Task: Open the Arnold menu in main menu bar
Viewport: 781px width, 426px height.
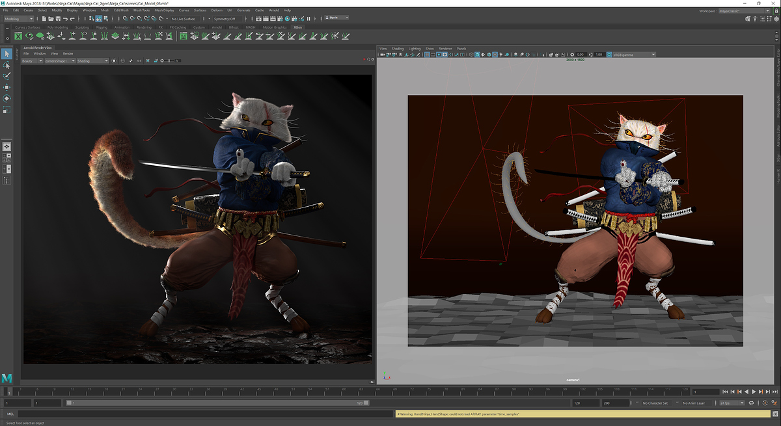Action: pos(274,10)
